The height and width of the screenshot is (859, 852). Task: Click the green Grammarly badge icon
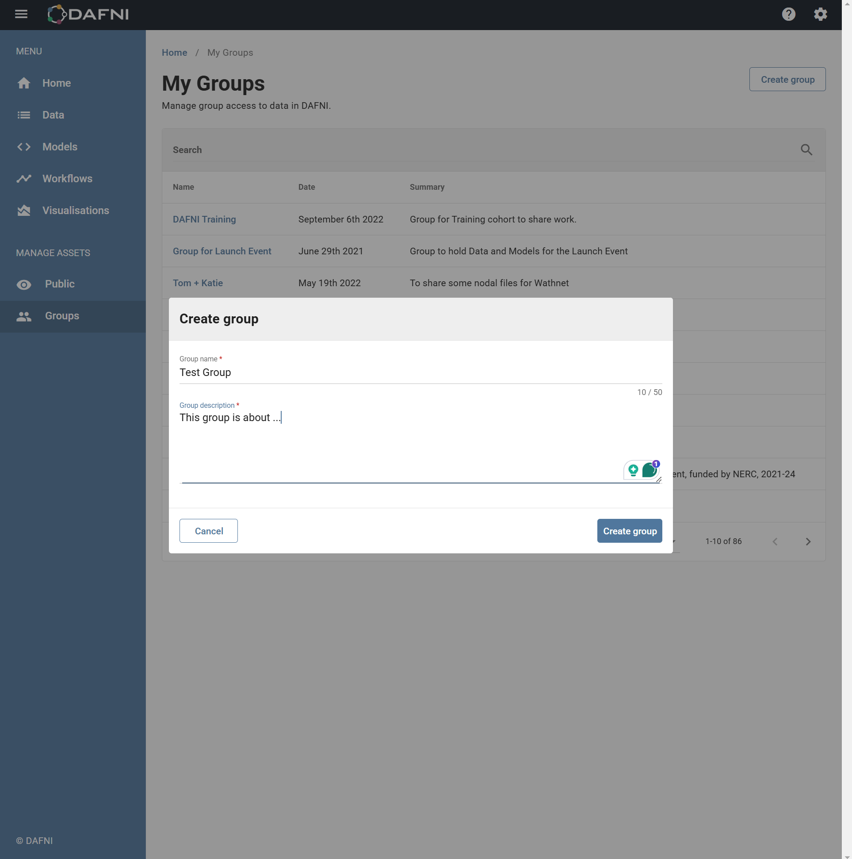pyautogui.click(x=649, y=470)
